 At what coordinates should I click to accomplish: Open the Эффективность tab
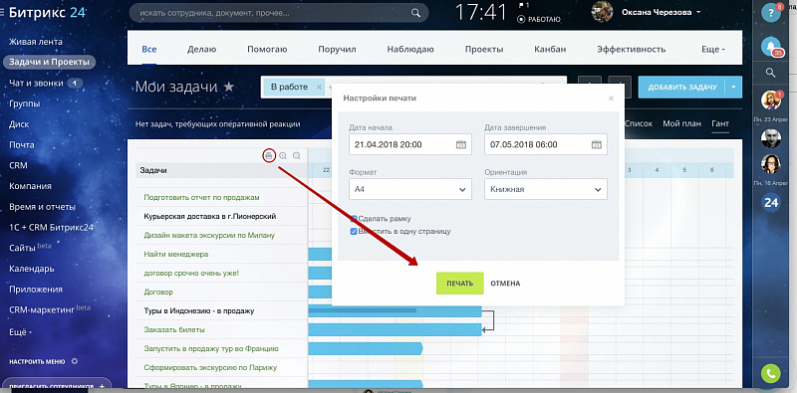(632, 50)
